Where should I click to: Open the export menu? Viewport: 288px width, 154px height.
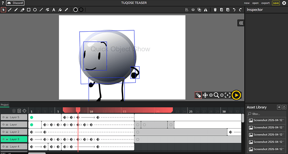[x=265, y=3]
